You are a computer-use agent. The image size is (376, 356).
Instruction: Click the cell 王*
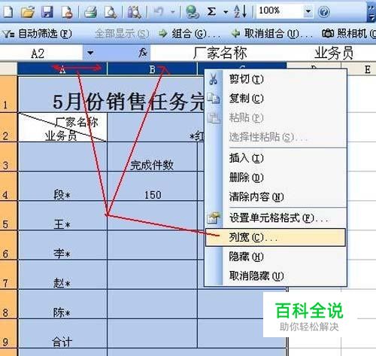62,216
